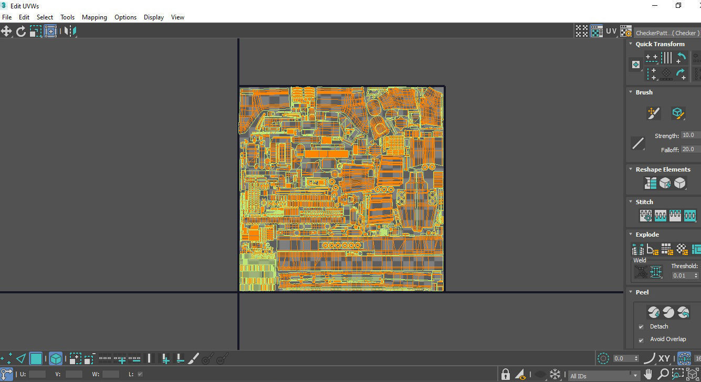This screenshot has width=701, height=382.
Task: Collapse the Quick Transform rollout
Action: tap(631, 44)
